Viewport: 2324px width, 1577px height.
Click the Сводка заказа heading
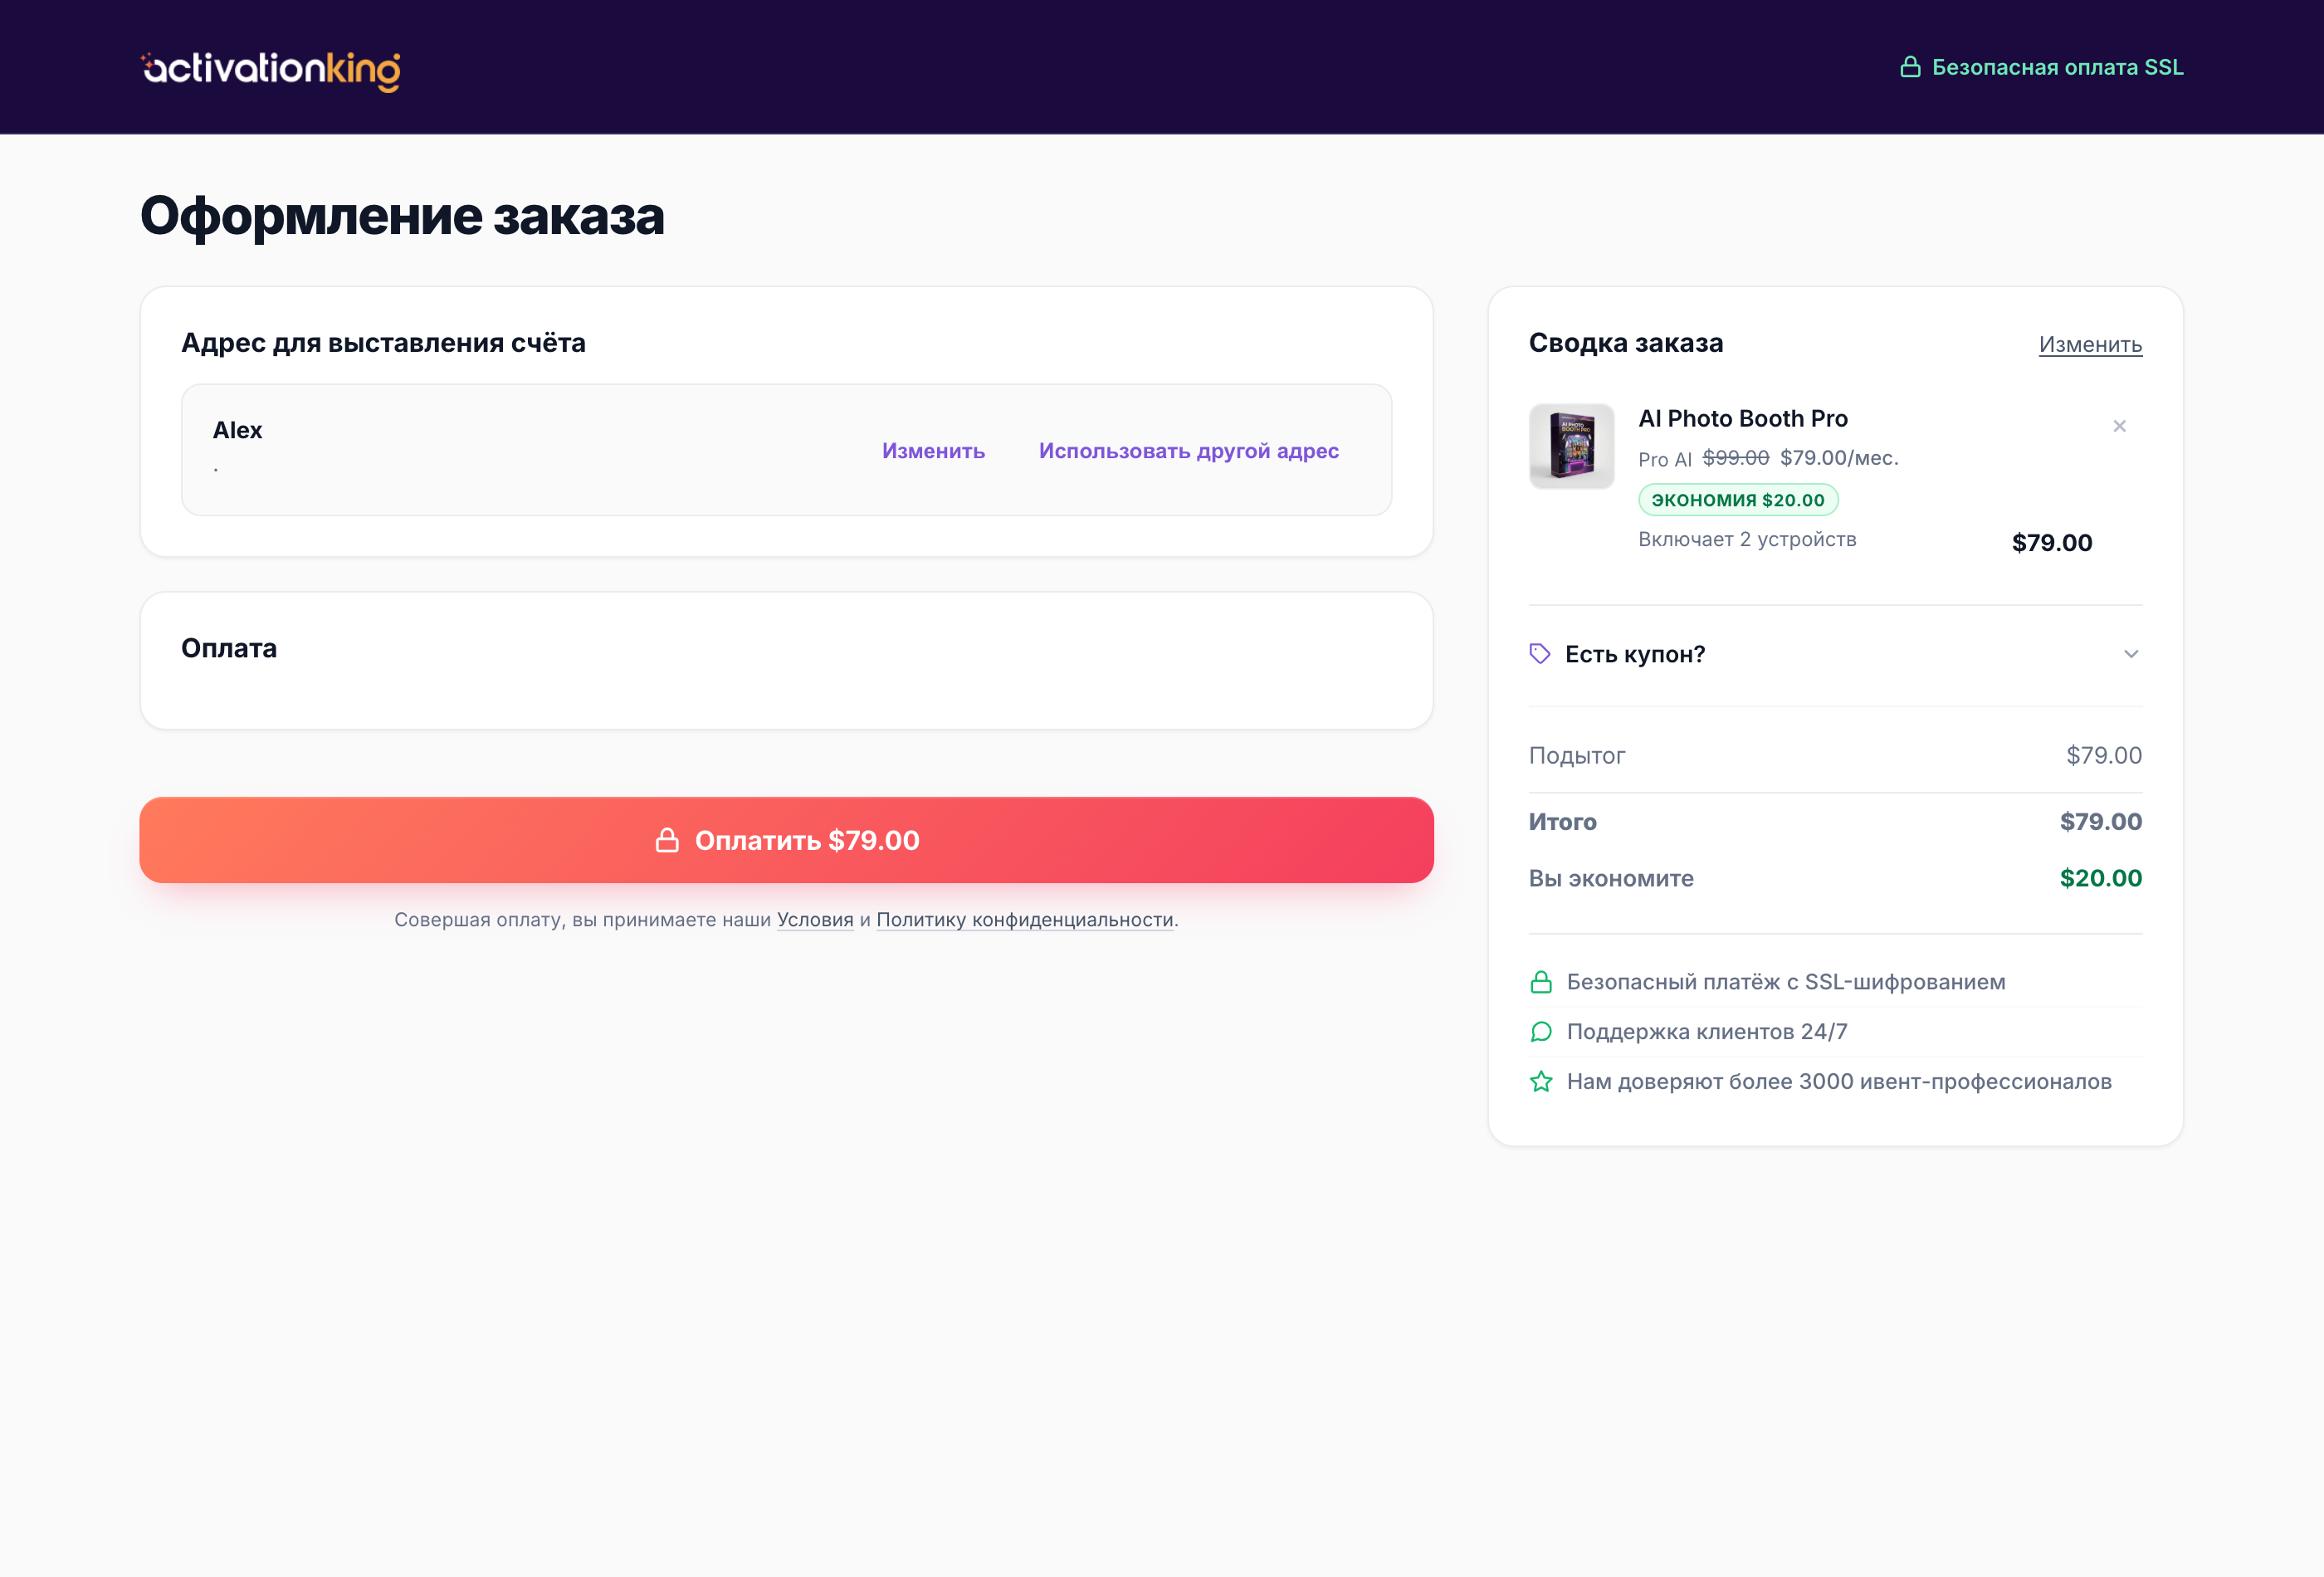point(1626,343)
